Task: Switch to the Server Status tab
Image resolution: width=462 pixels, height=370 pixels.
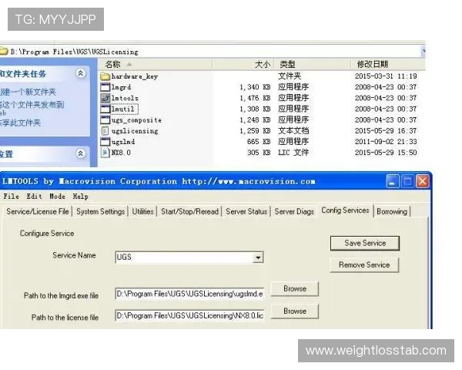Action: coord(246,211)
